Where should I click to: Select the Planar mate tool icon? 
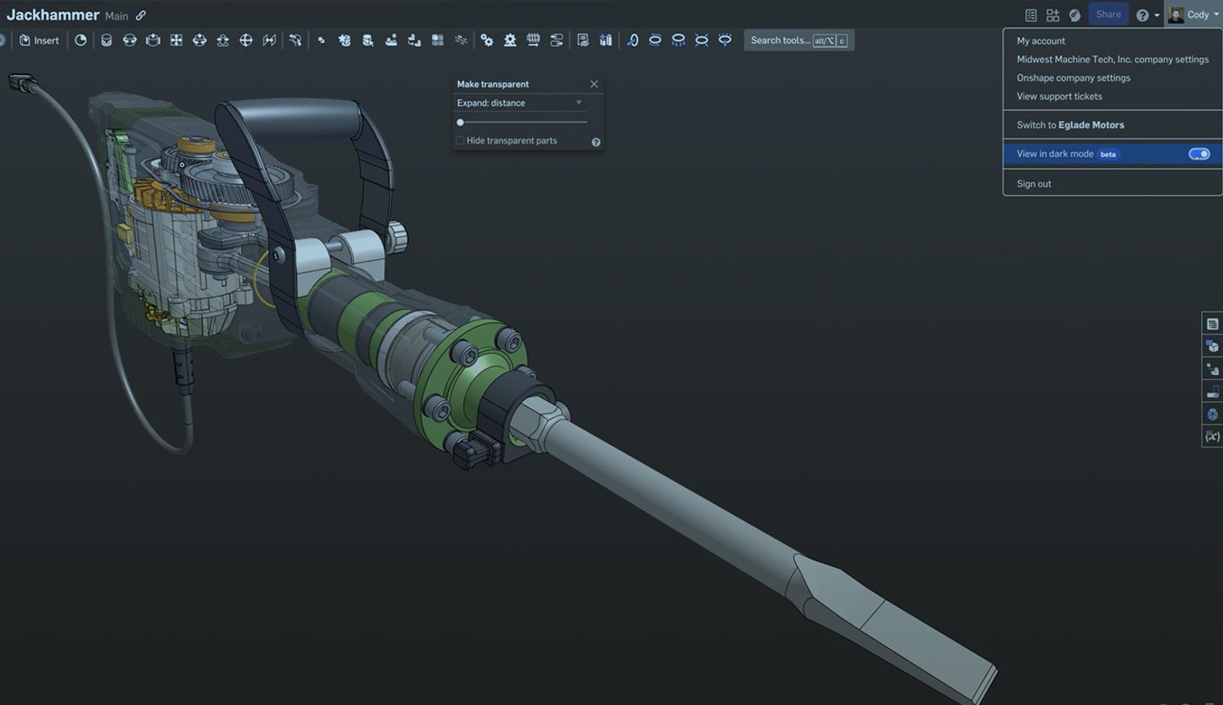point(177,40)
